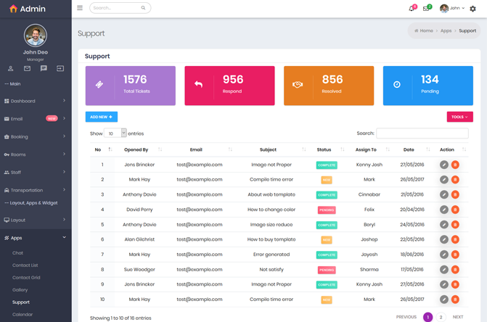Go to page 2 of the table
The height and width of the screenshot is (322, 487).
coord(441,317)
